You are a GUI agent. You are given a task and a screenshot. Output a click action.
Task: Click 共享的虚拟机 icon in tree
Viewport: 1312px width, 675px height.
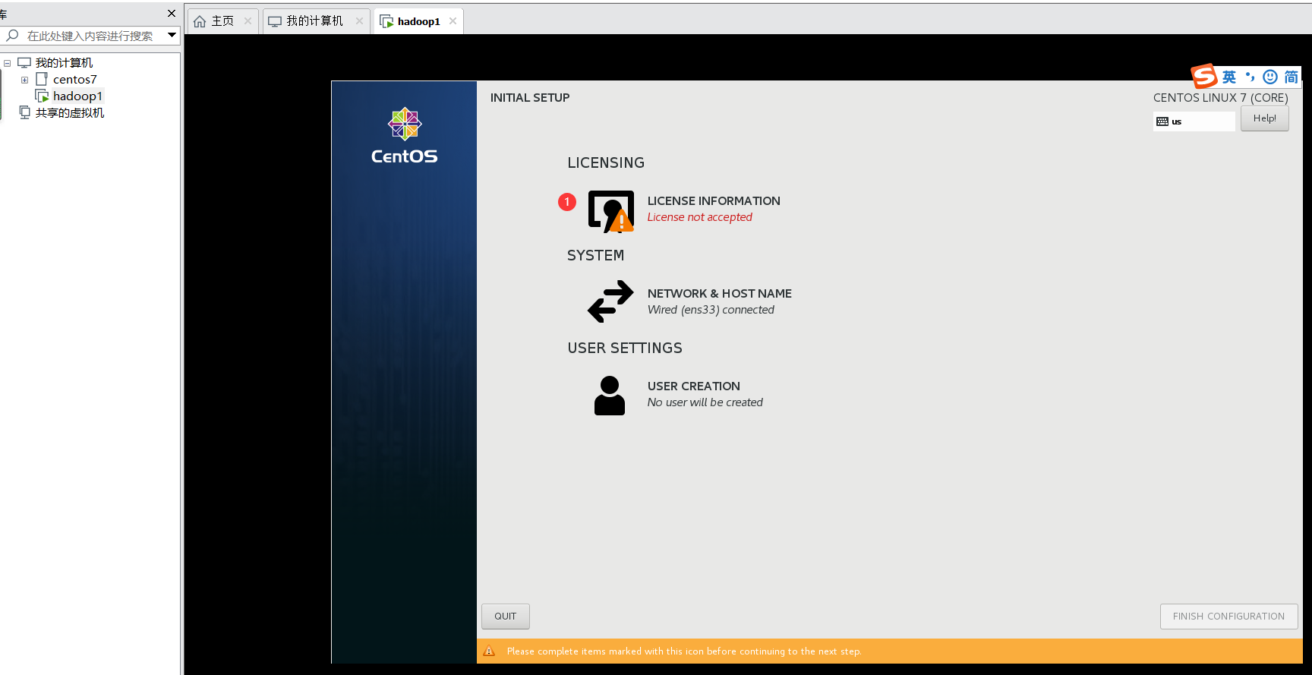pos(25,112)
